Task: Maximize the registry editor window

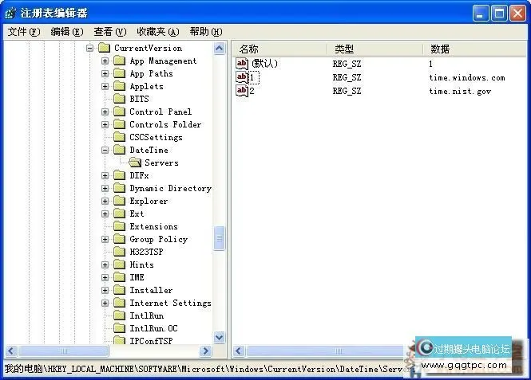Action: click(499, 14)
